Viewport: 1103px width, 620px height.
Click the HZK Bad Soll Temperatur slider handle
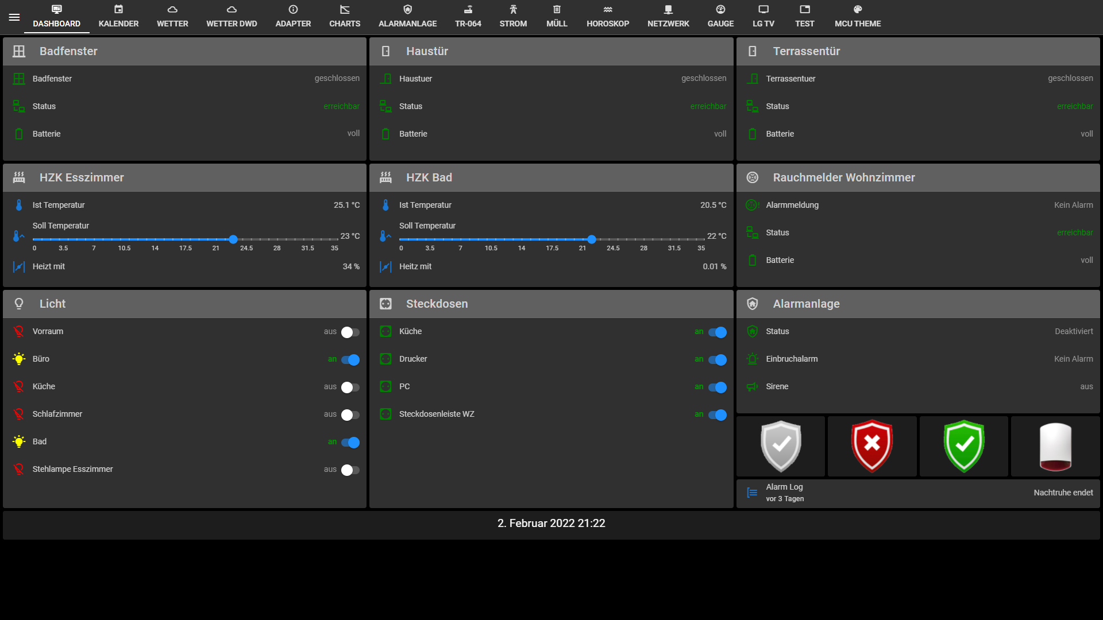[592, 239]
